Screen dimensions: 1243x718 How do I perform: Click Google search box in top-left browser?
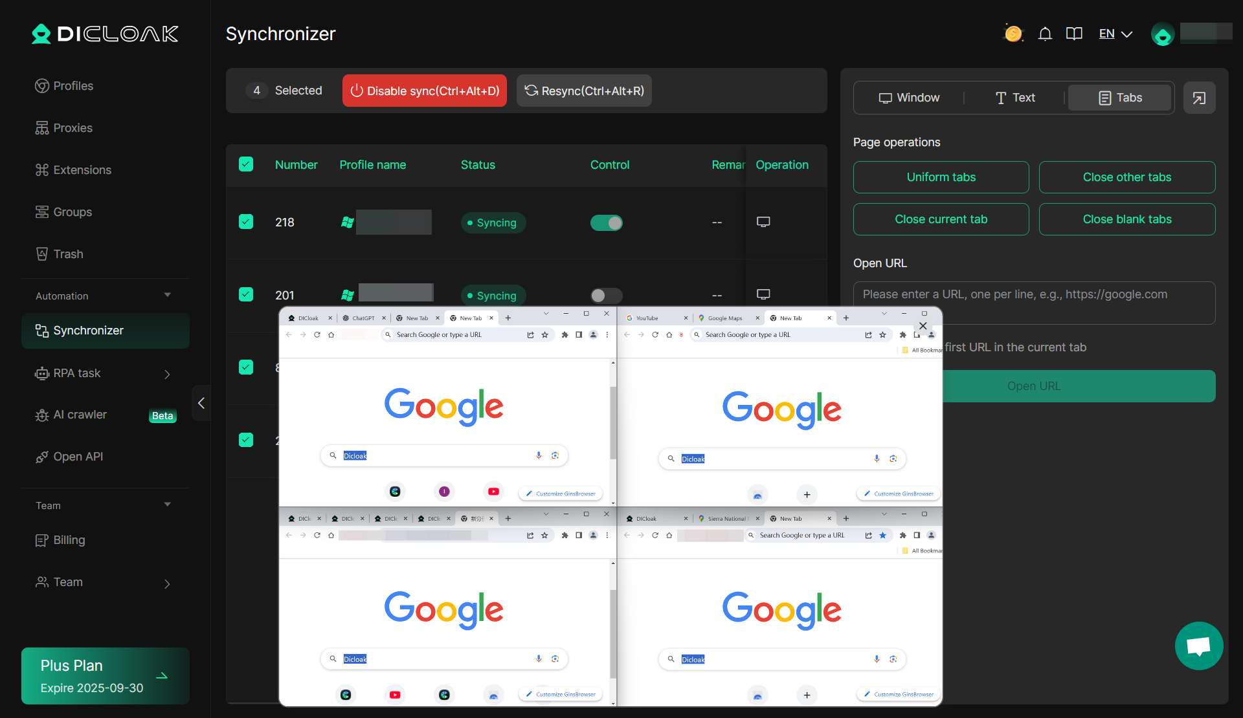[444, 455]
